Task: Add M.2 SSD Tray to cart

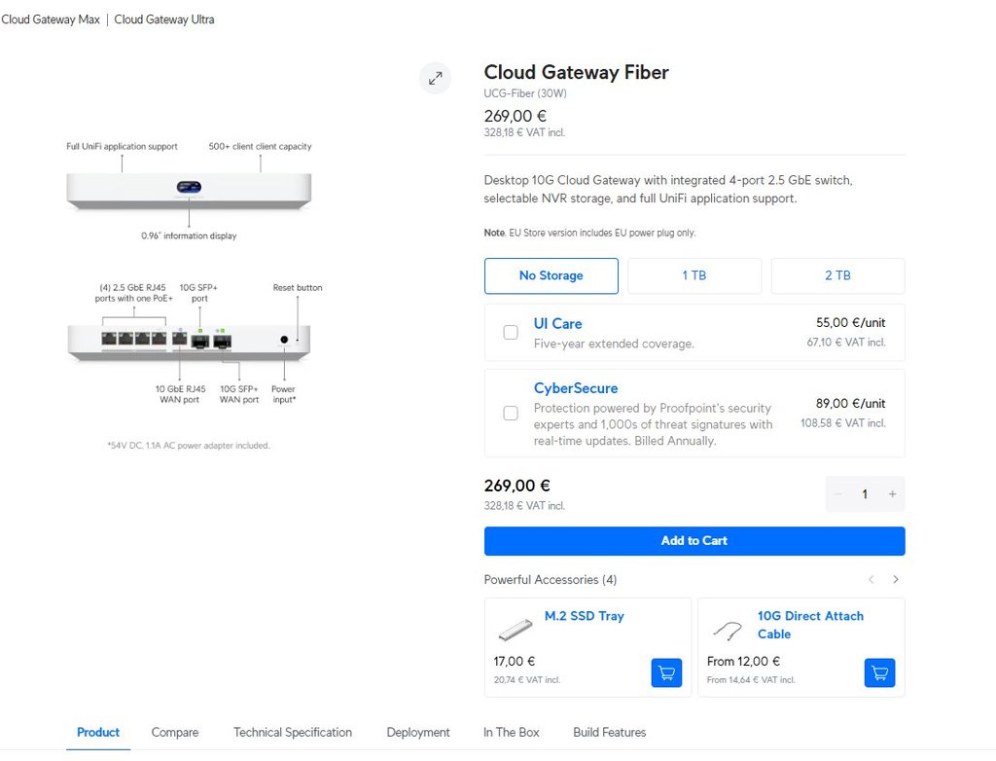Action: 666,672
